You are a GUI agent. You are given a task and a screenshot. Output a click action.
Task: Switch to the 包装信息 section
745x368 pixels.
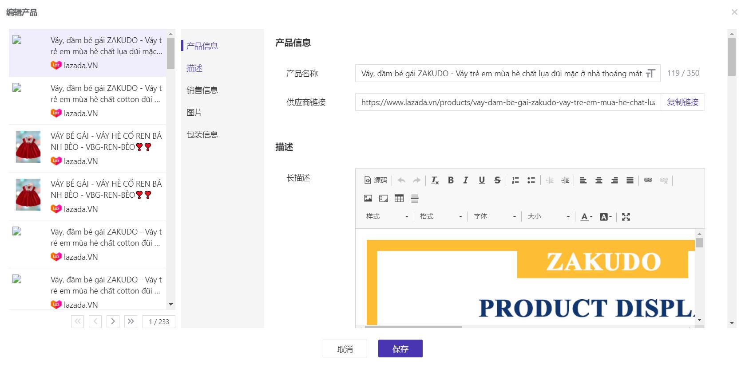(x=202, y=134)
